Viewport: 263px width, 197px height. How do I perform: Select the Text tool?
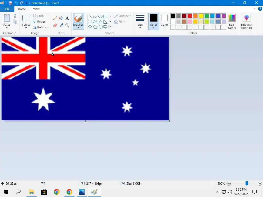(x=67, y=18)
